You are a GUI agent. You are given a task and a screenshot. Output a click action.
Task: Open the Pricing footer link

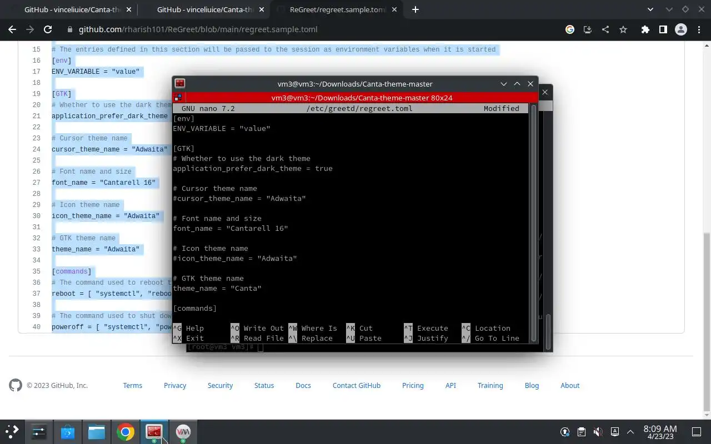point(413,385)
